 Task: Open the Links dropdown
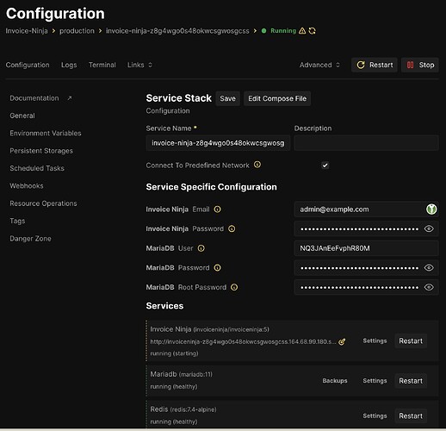pyautogui.click(x=139, y=65)
